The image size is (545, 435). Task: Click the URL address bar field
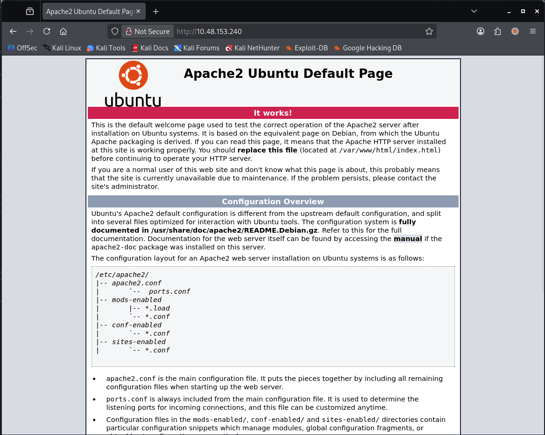pos(299,31)
